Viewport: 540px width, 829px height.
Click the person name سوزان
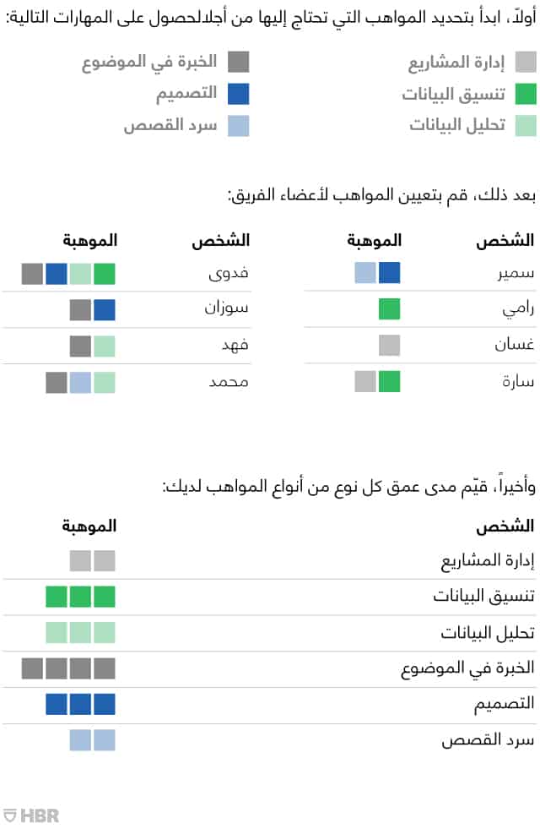coord(227,309)
